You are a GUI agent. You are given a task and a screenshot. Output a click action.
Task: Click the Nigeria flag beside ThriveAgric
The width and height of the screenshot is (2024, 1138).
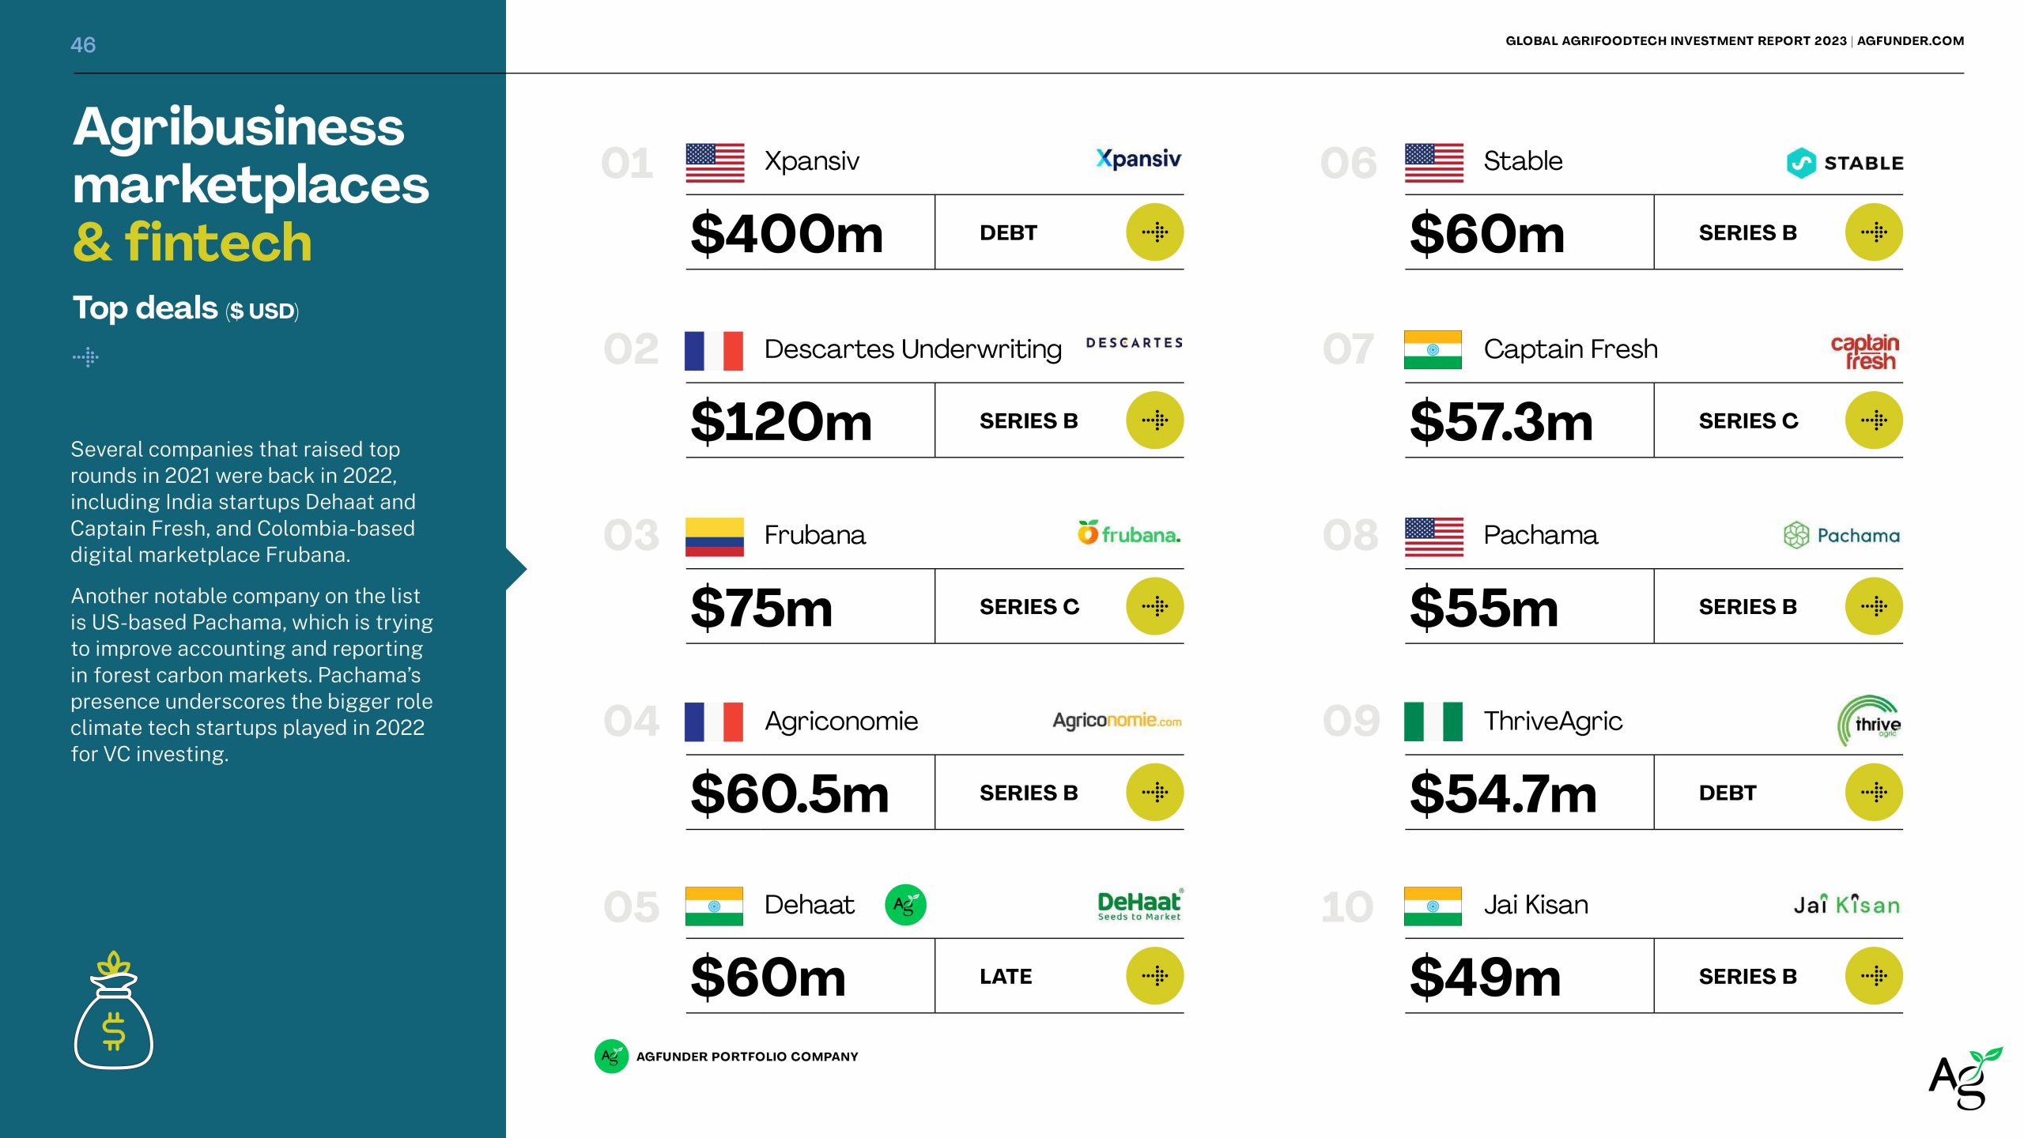(x=1433, y=722)
